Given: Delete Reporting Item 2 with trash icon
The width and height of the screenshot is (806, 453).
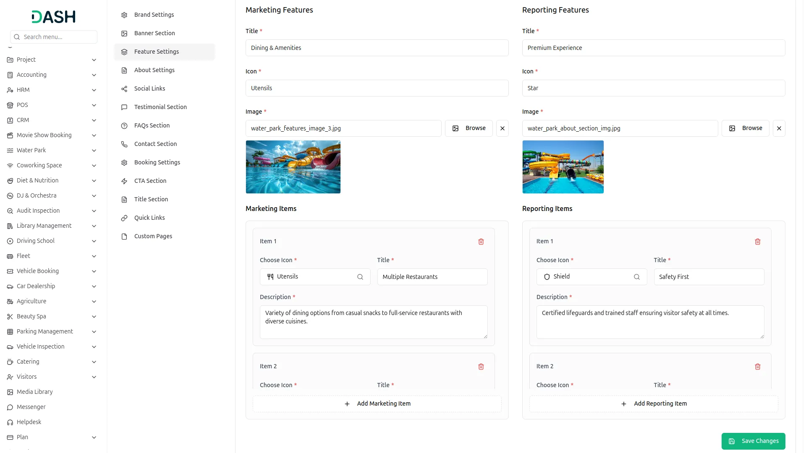Looking at the screenshot, I should coord(758,367).
